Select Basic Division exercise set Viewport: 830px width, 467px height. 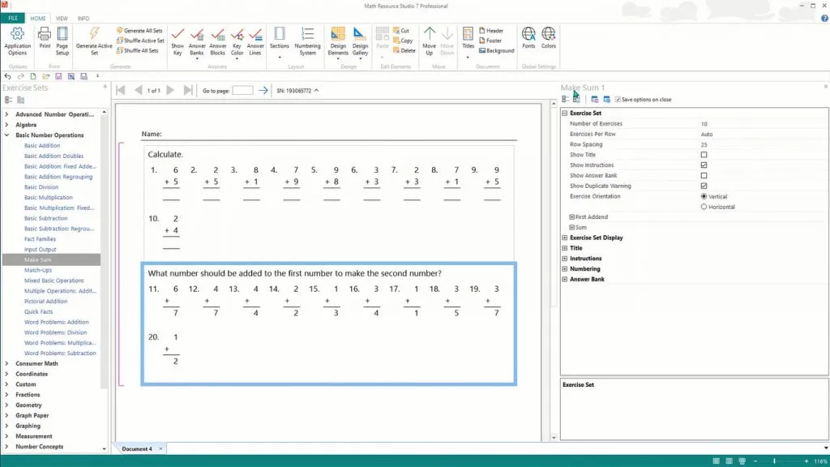[41, 187]
